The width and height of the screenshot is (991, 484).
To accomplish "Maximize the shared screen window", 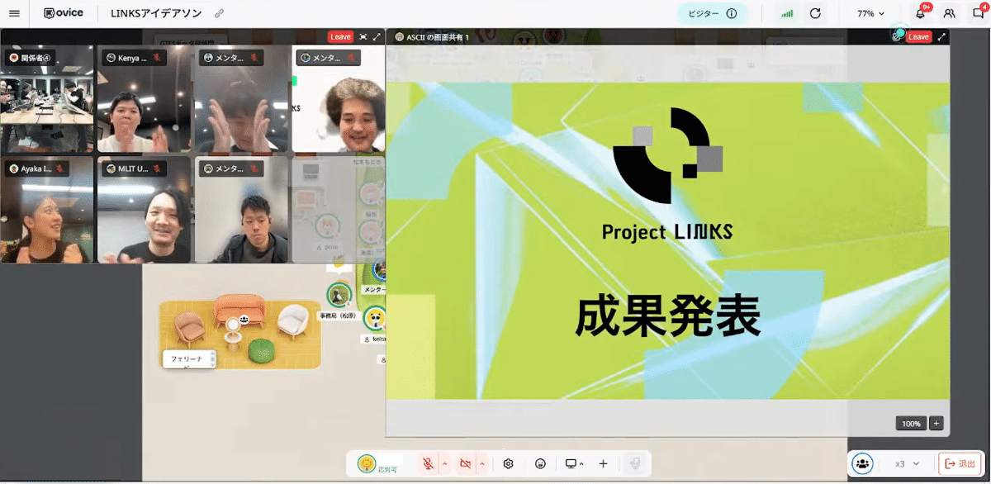I will (941, 36).
